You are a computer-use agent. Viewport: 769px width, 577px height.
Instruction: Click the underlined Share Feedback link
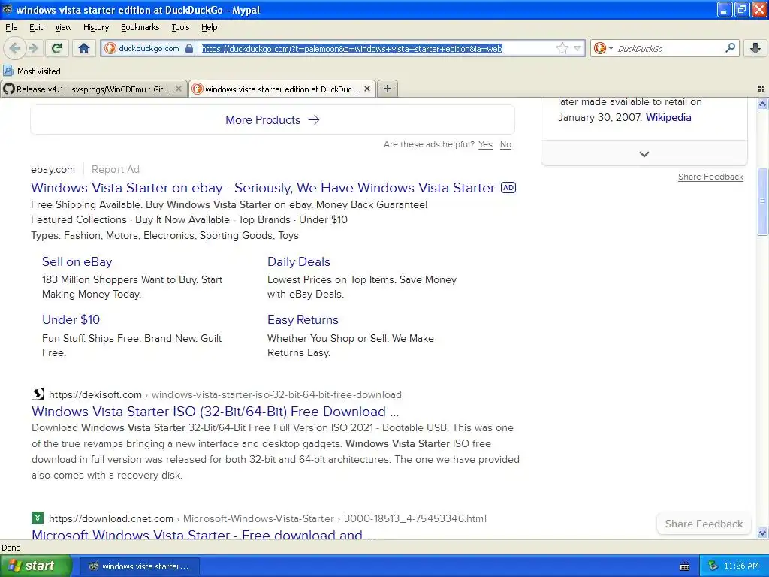pos(710,177)
